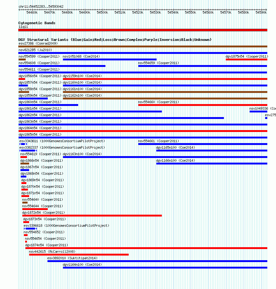This screenshot has height=289, width=276.
Task: Open the dgv1863n54 (Cooper2011) label
Action: pyautogui.click(x=40, y=122)
